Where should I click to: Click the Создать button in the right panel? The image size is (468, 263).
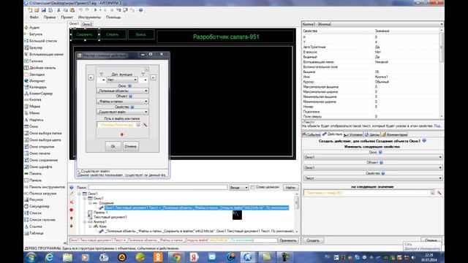tap(313, 240)
